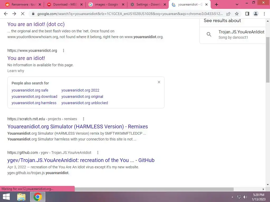This screenshot has height=202, width=270.
Task: Open 'You are an Idiot! (dot cc)' result
Action: 36,24
